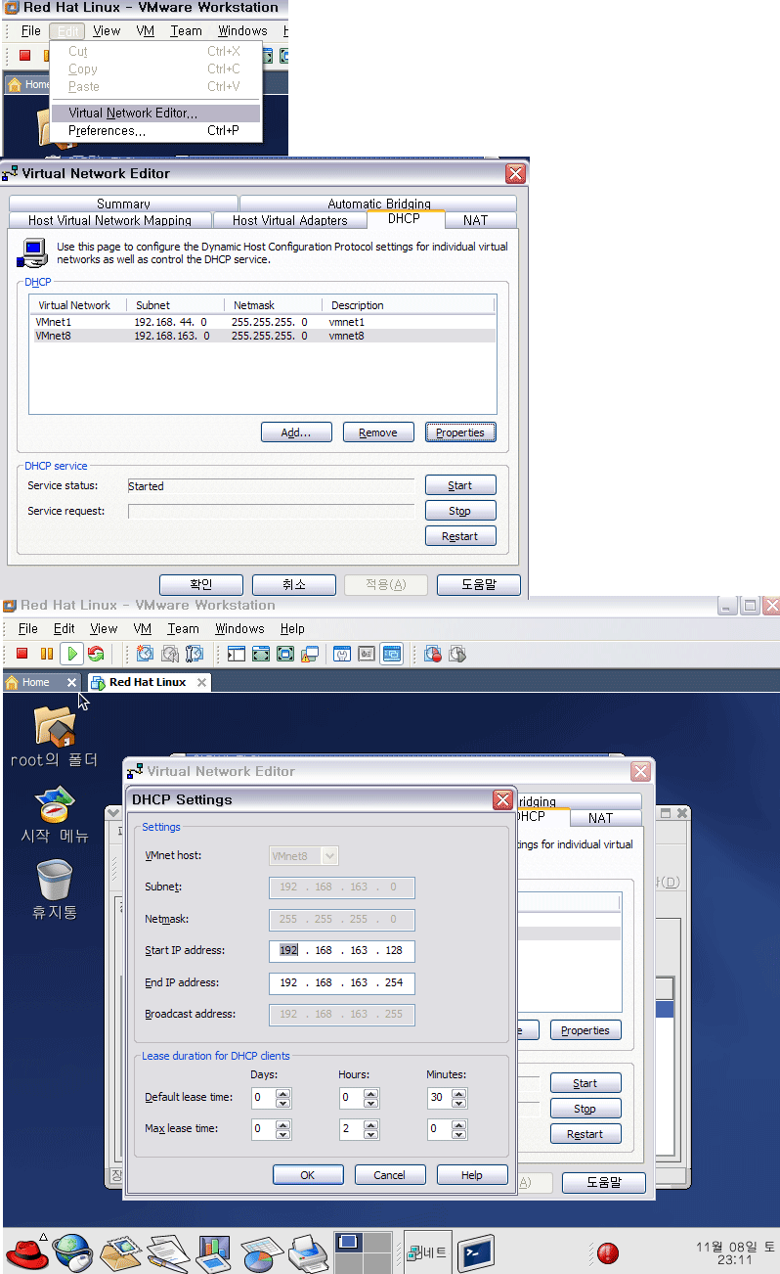Click Properties button in top Virtual Network Editor
This screenshot has height=1274, width=780.
[x=460, y=432]
